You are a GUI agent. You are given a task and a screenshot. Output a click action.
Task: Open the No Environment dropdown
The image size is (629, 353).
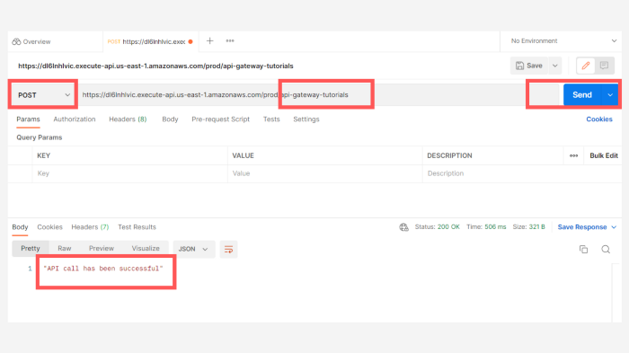[x=563, y=41]
